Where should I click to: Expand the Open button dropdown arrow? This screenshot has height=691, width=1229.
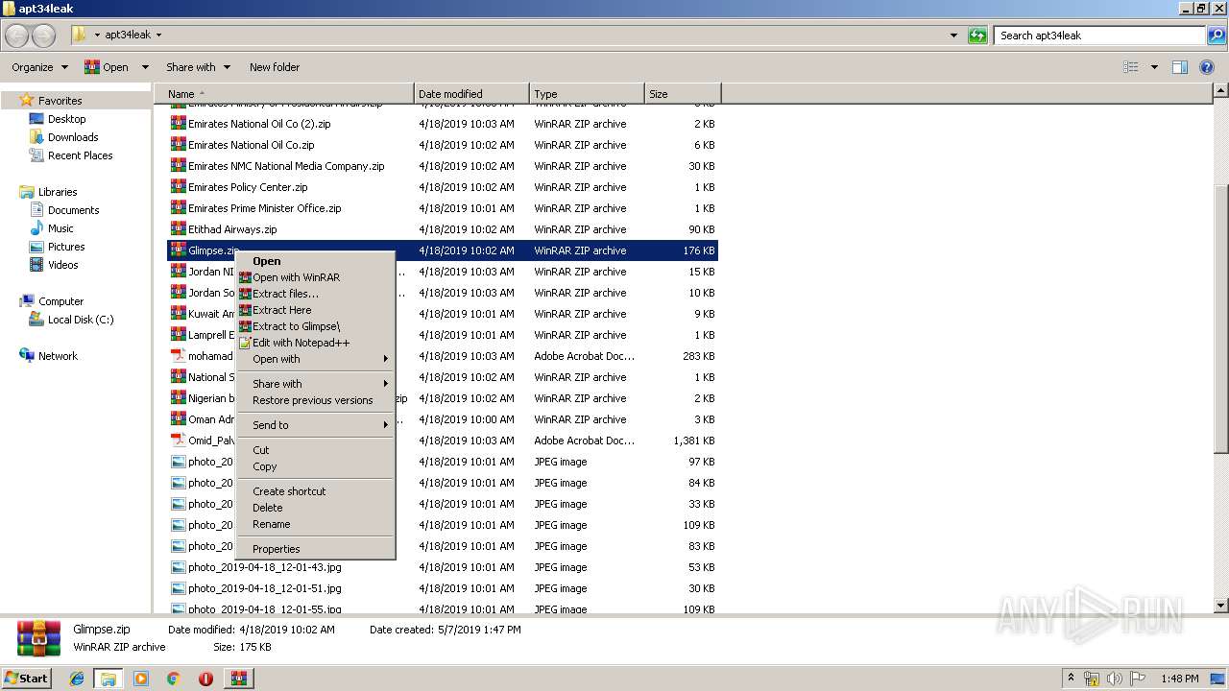point(145,67)
